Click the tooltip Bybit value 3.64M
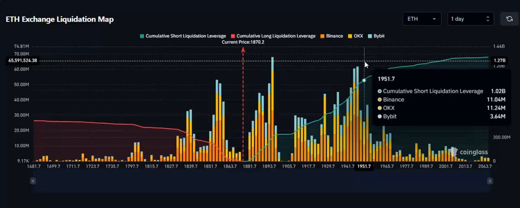Viewport: 520px width, 208px height. click(x=497, y=117)
